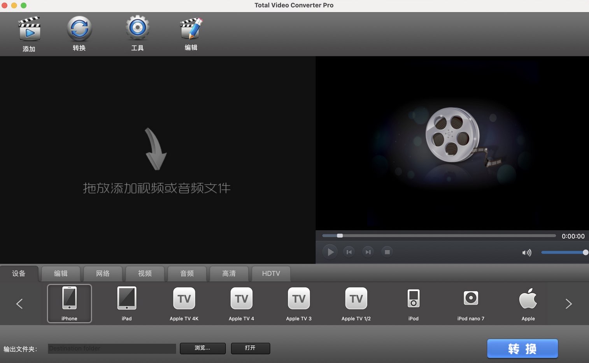The height and width of the screenshot is (363, 589).
Task: Select the iPhone device preset
Action: (69, 303)
